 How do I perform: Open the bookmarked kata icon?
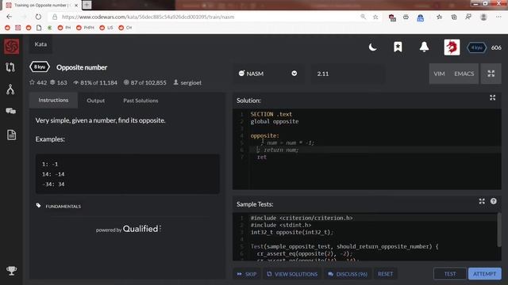[x=398, y=47]
